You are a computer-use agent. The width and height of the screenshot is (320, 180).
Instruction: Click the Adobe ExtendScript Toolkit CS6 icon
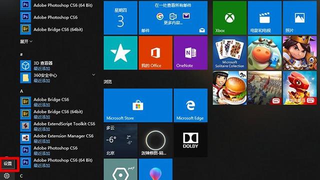[x=25, y=126]
